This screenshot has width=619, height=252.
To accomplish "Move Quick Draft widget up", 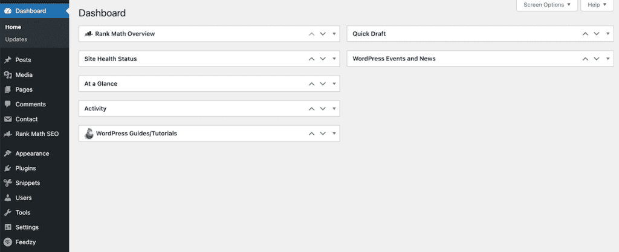I will click(585, 34).
